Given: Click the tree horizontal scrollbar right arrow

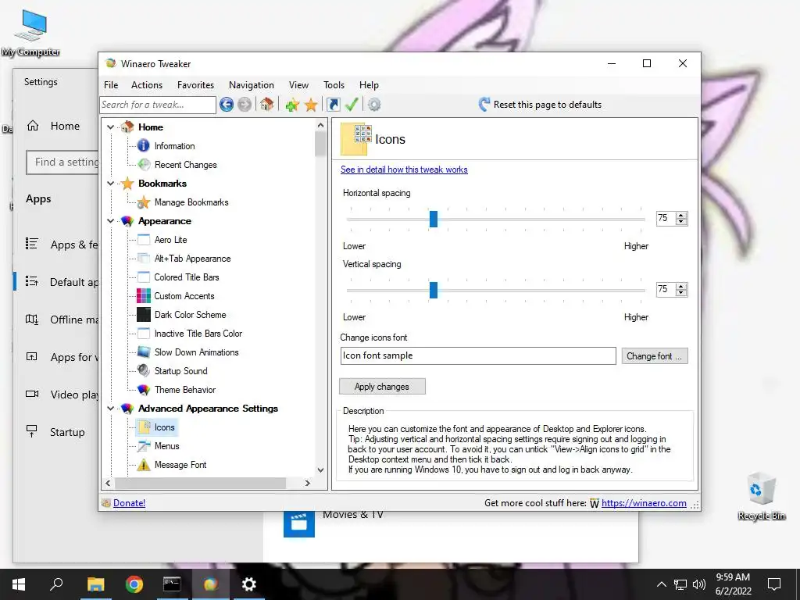Looking at the screenshot, I should point(307,483).
